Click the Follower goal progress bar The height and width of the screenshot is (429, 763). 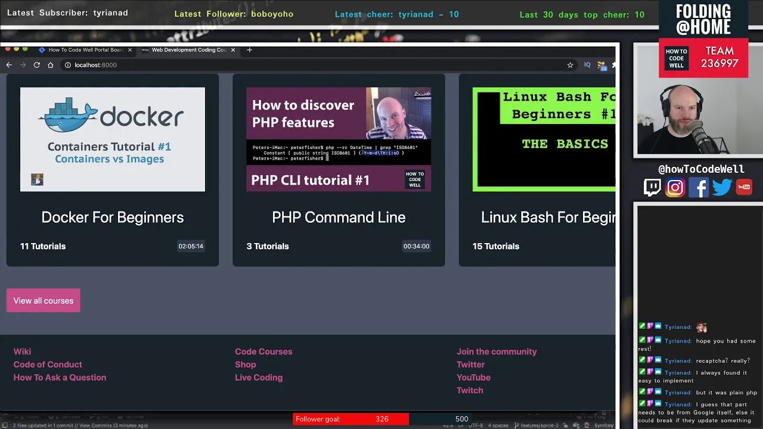[x=381, y=419]
